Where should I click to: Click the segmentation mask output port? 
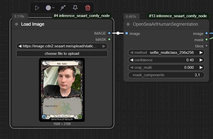(206, 40)
